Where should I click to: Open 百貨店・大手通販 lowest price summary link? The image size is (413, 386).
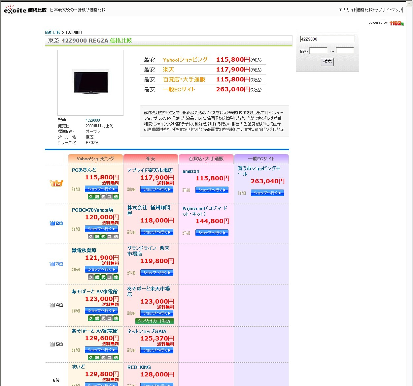point(184,79)
